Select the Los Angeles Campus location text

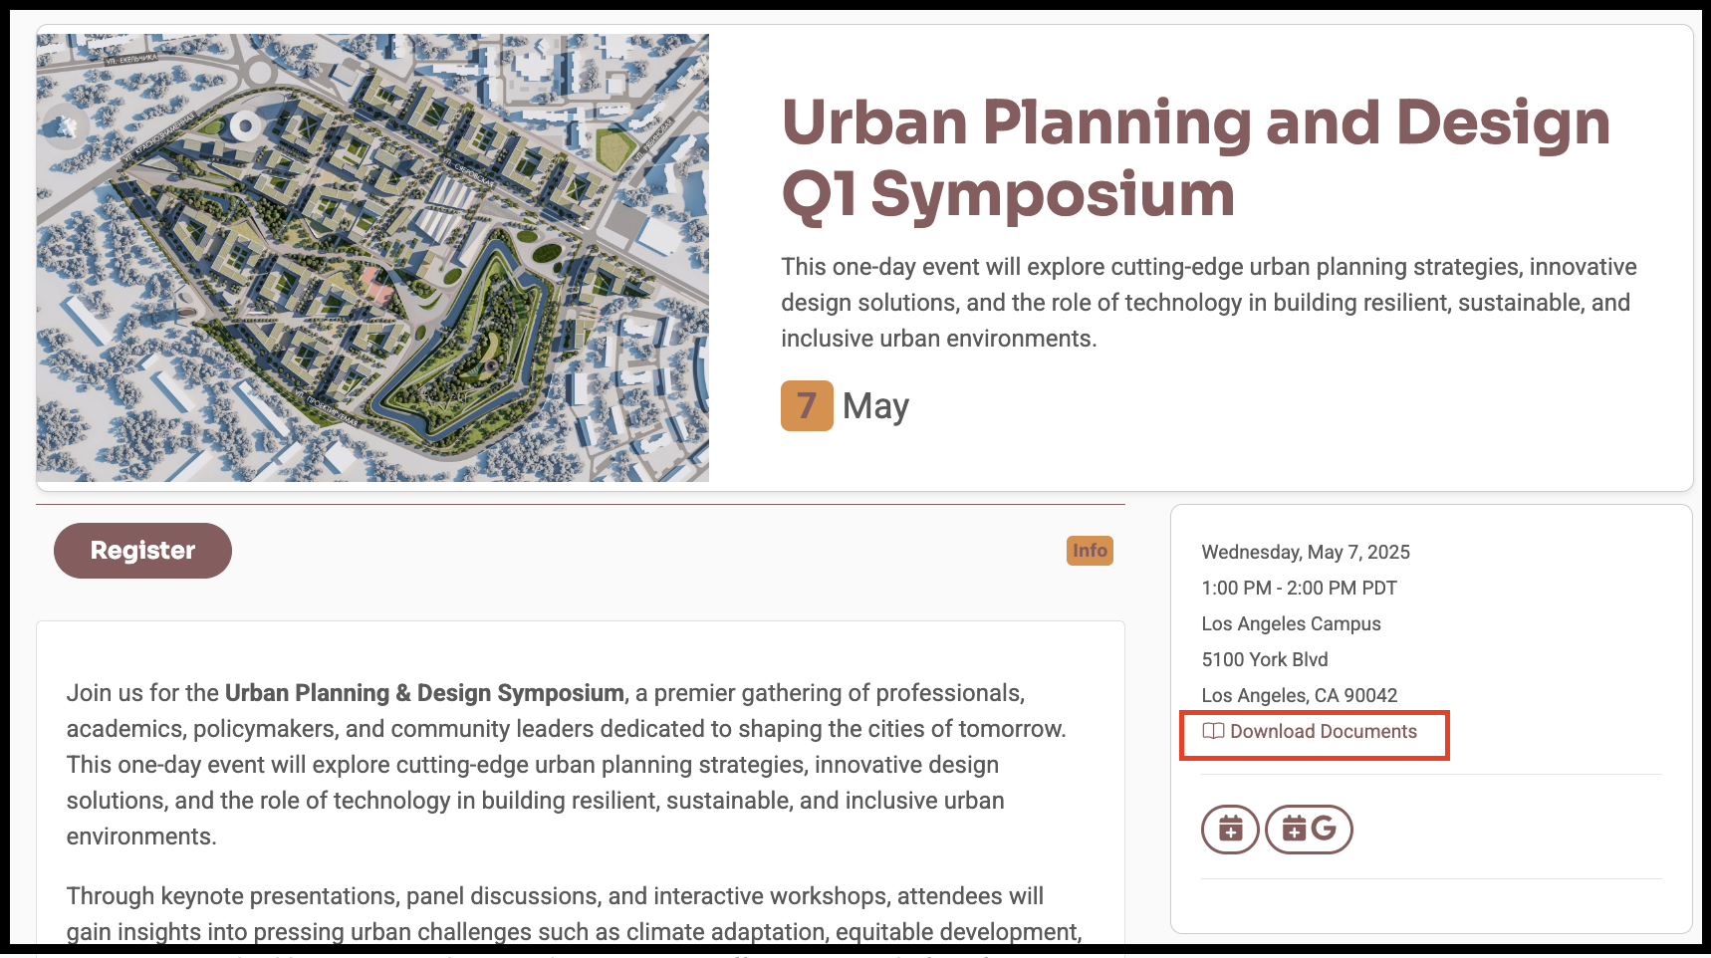point(1291,624)
